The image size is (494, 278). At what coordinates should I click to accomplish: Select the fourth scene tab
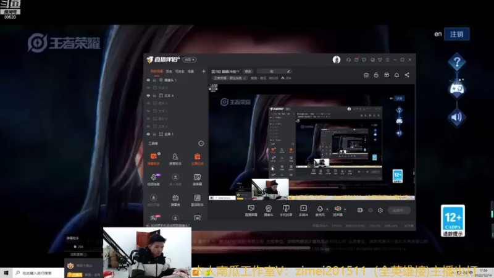point(191,71)
